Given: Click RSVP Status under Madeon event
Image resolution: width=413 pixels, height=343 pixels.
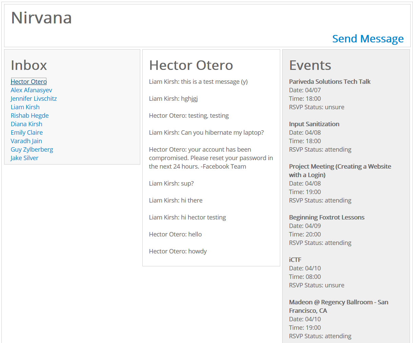Looking at the screenshot, I should click(x=320, y=336).
